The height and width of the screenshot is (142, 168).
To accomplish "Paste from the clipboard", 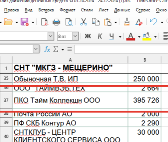I will point(108,22).
